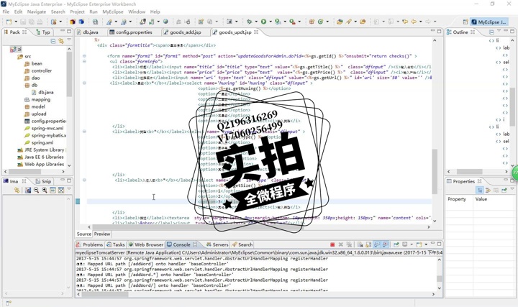Minimize the Outline view panel
Screen dimensions: 518x307
506,32
